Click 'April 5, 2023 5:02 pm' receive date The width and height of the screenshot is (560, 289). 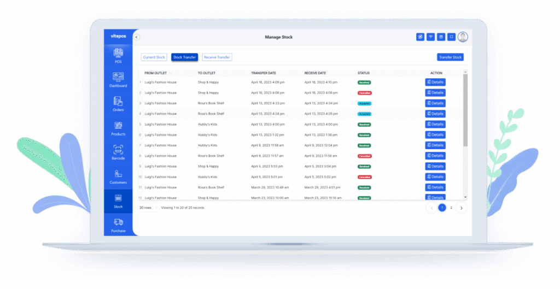point(320,177)
